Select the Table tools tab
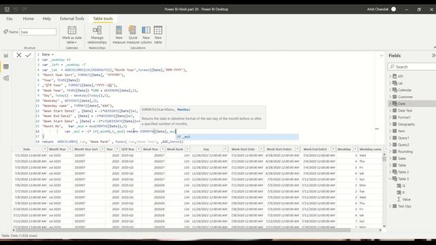The width and height of the screenshot is (436, 245). point(103,18)
